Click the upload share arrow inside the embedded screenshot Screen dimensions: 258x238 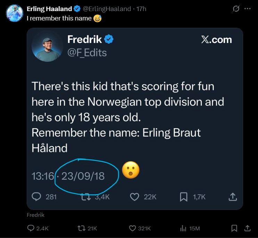[233, 197]
